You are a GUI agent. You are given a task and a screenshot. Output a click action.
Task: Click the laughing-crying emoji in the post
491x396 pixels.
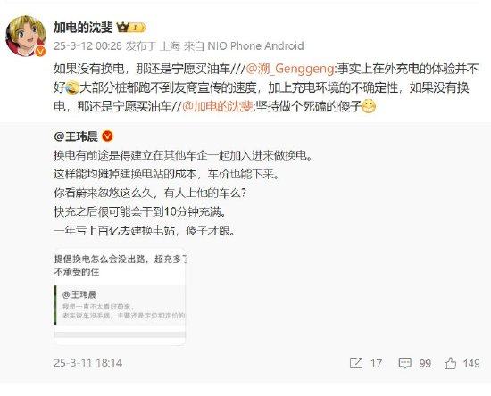72,88
